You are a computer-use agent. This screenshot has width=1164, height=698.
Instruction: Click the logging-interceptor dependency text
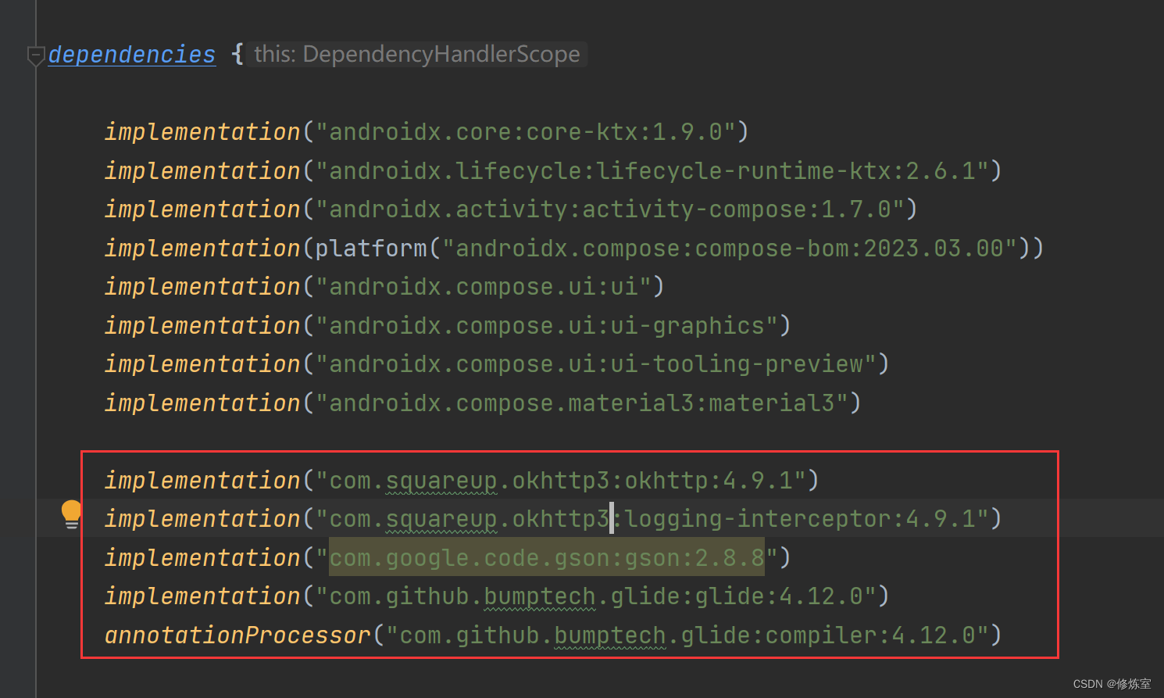[742, 517]
